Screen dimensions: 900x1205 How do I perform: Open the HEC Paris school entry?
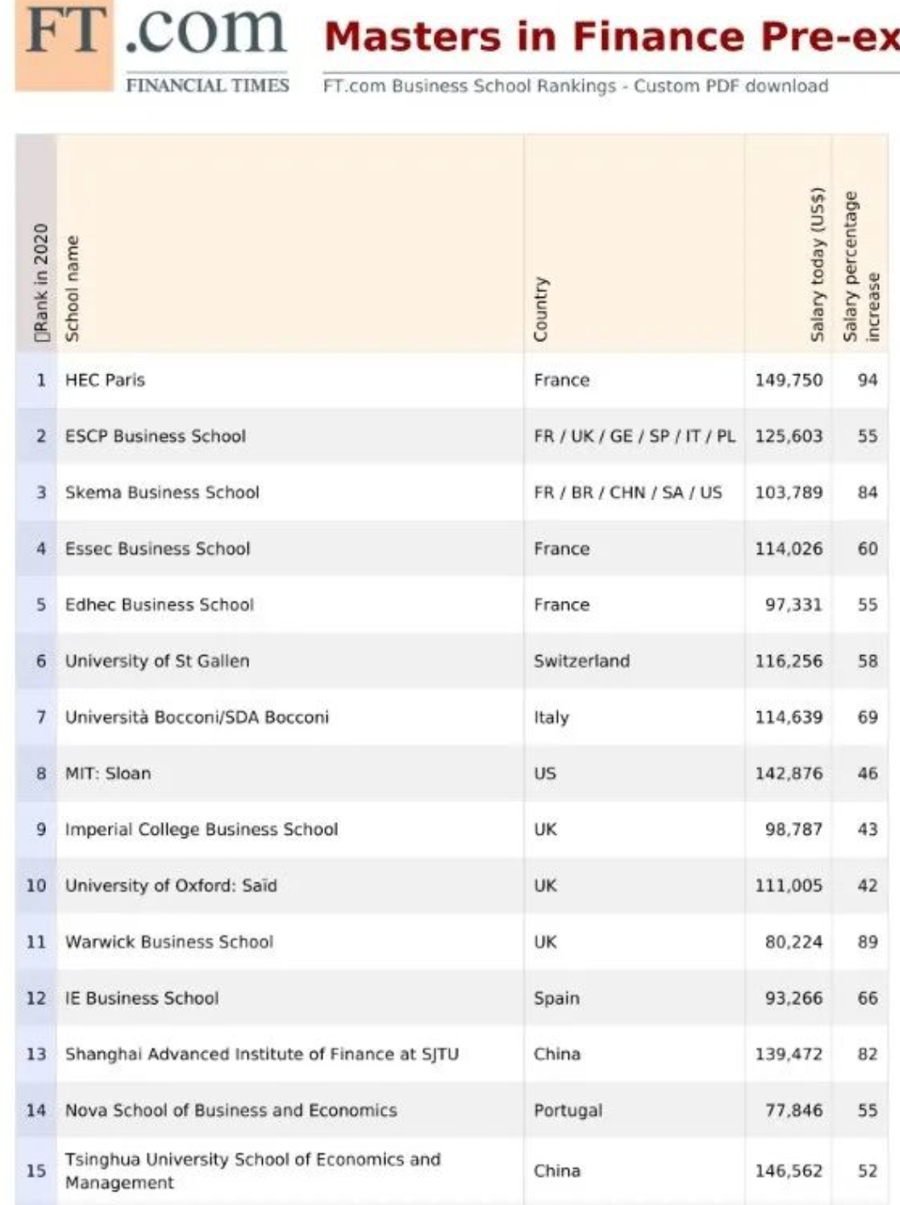[105, 380]
